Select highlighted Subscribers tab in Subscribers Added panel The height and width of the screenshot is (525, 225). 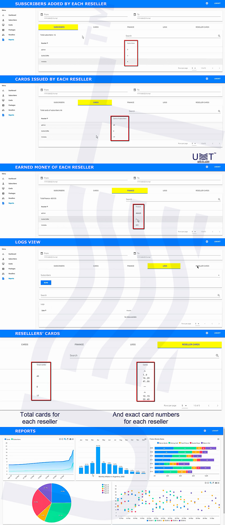point(58,27)
